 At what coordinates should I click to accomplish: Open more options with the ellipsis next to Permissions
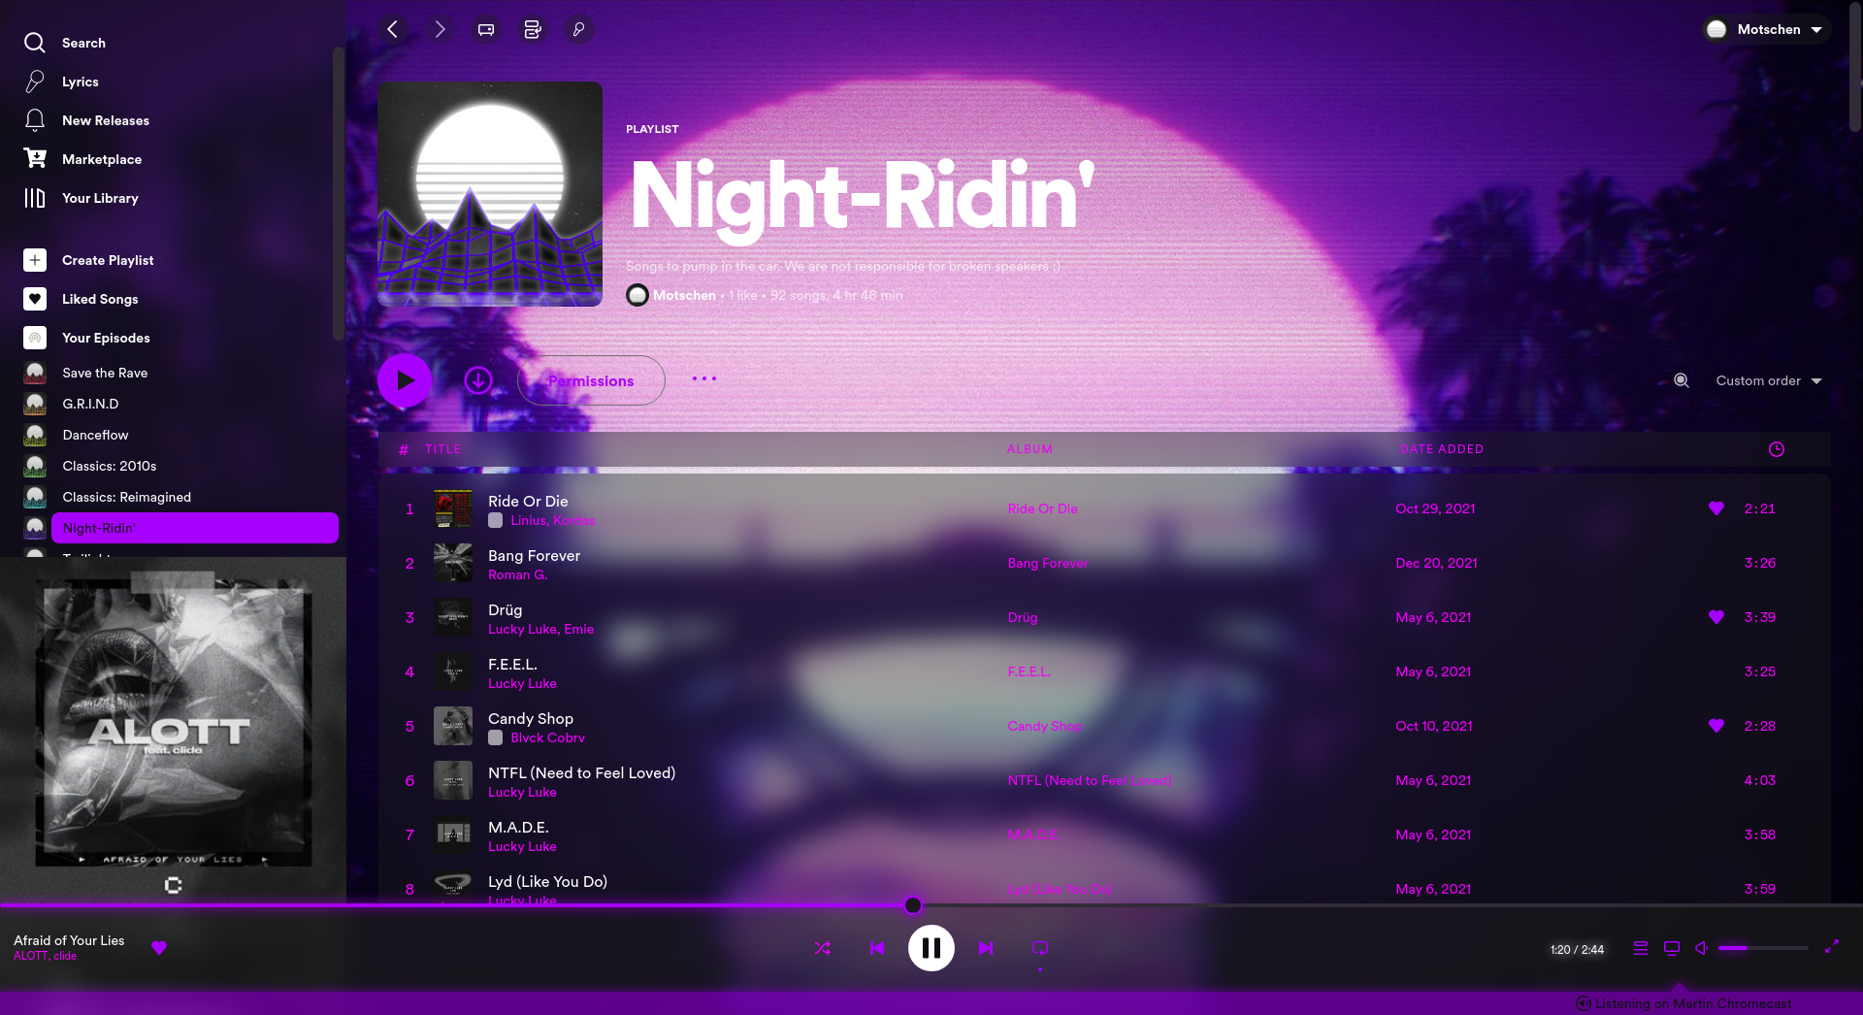click(x=703, y=379)
